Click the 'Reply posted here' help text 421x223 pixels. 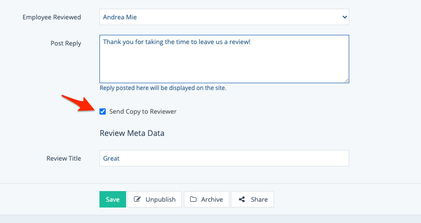pyautogui.click(x=162, y=88)
